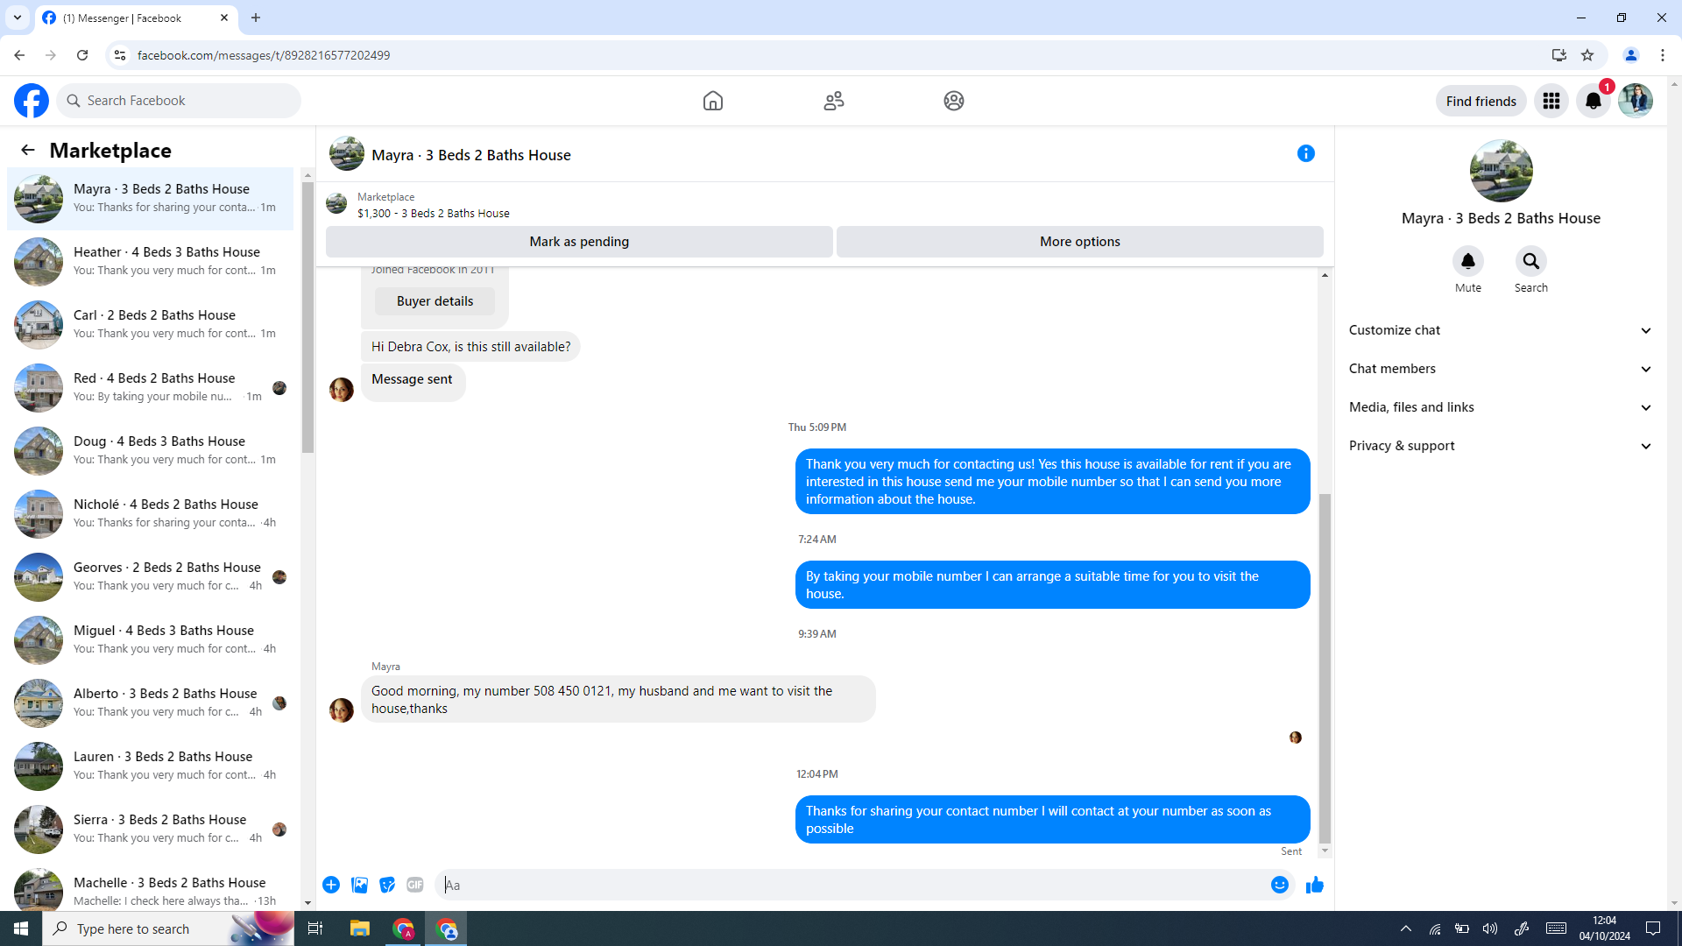Open Doug 4 Beds 3 Baths House chat
The height and width of the screenshot is (946, 1682).
151,451
